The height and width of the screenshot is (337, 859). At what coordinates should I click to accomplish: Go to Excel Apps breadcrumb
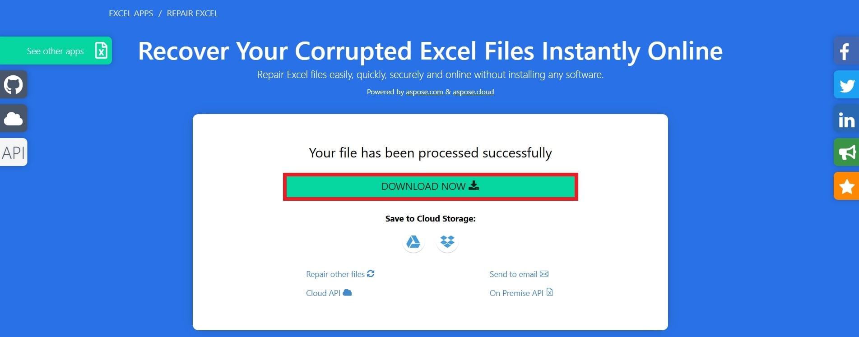pos(131,14)
